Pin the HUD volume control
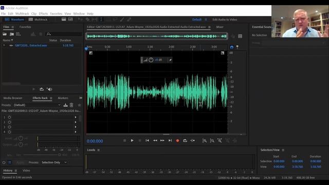The image size is (329, 185). point(170,60)
